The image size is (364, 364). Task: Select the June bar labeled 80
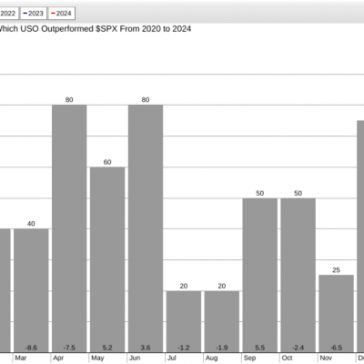[146, 228]
